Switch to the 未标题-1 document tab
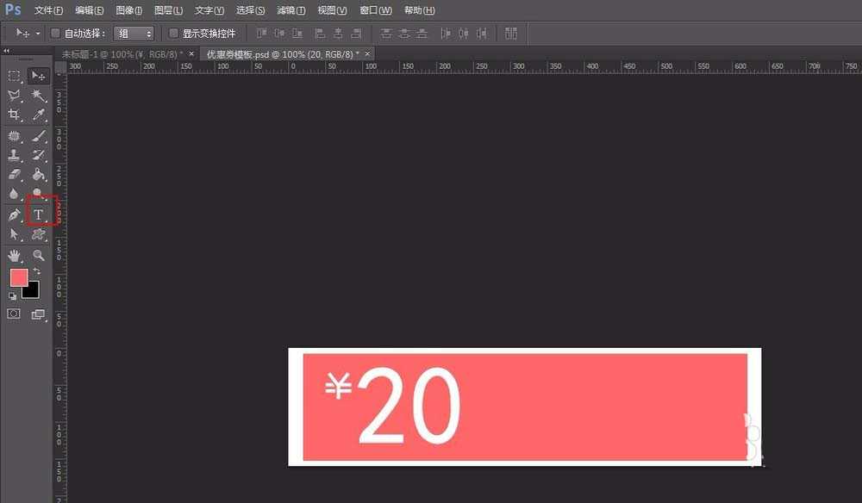Screen dimensions: 862x503 (x=122, y=53)
